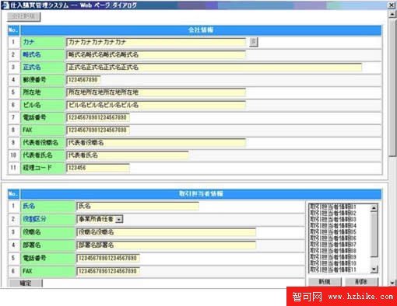Screen dimensions: 397x306
Task: Focus the 正式名 input field
Action: pyautogui.click(x=214, y=68)
